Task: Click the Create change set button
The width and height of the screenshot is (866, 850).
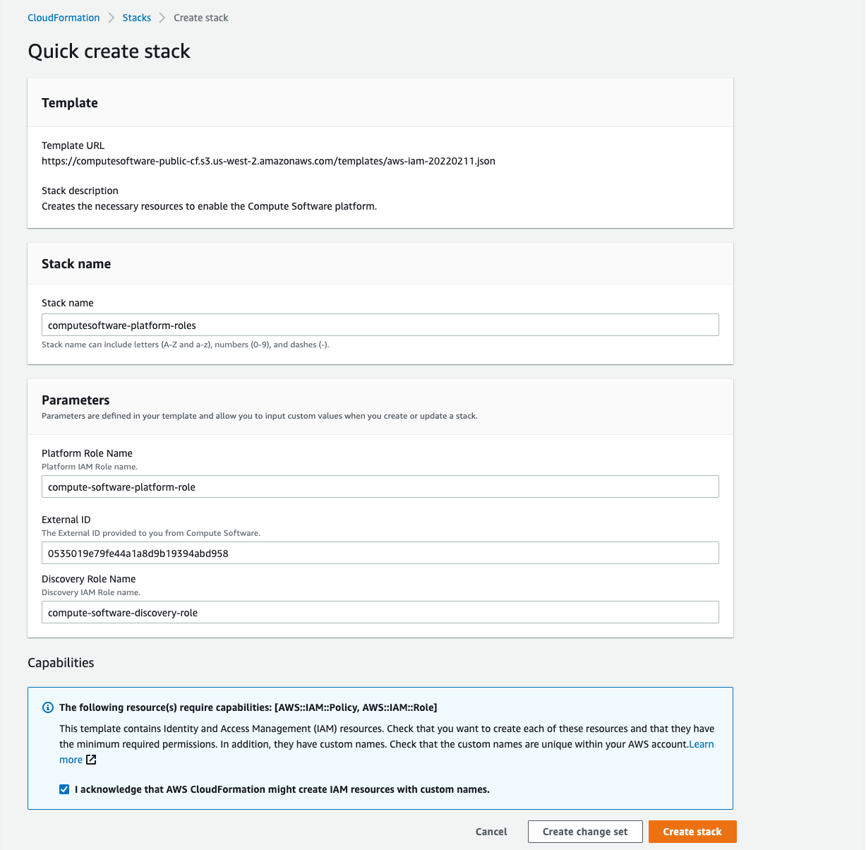Action: [x=584, y=832]
